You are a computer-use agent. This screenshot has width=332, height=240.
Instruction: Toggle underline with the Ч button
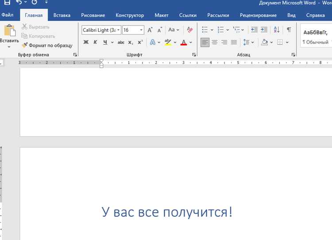click(105, 42)
